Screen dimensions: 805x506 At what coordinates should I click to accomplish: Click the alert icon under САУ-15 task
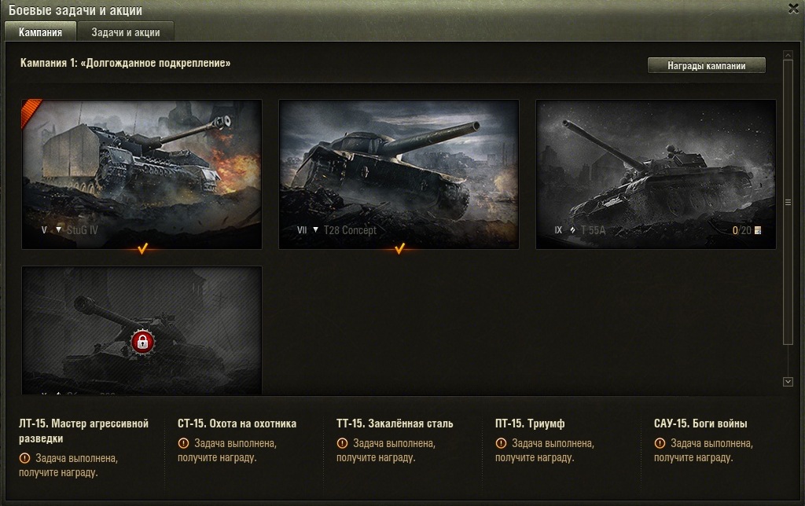pos(660,442)
